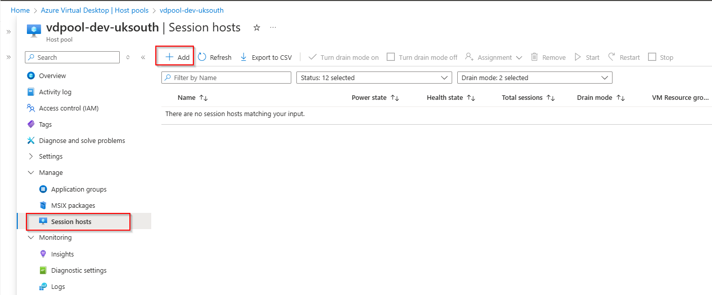
Task: Open the more options ellipsis beside title
Action: click(273, 28)
